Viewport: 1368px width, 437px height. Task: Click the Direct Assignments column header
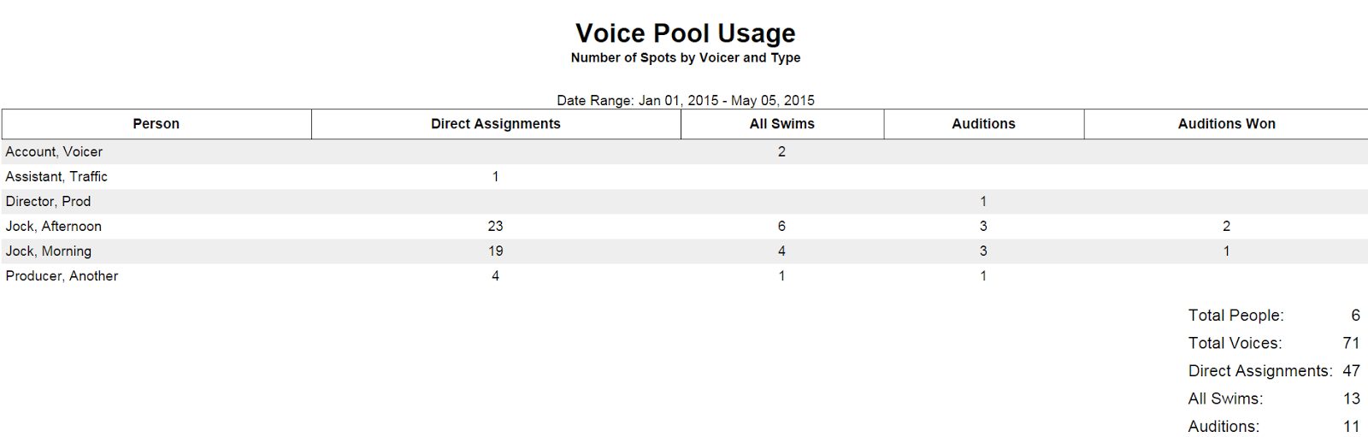(495, 124)
